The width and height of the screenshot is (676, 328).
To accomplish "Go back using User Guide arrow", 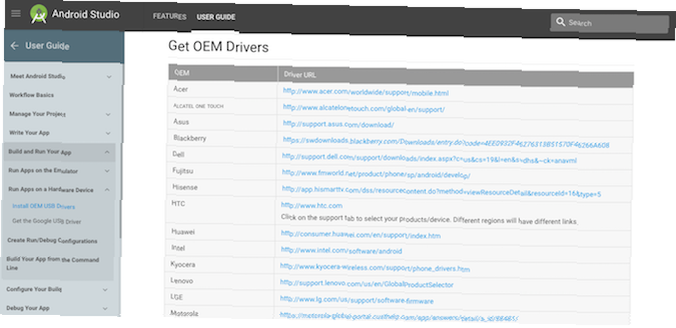I will point(15,46).
